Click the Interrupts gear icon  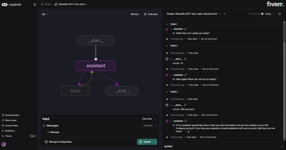coord(145,14)
